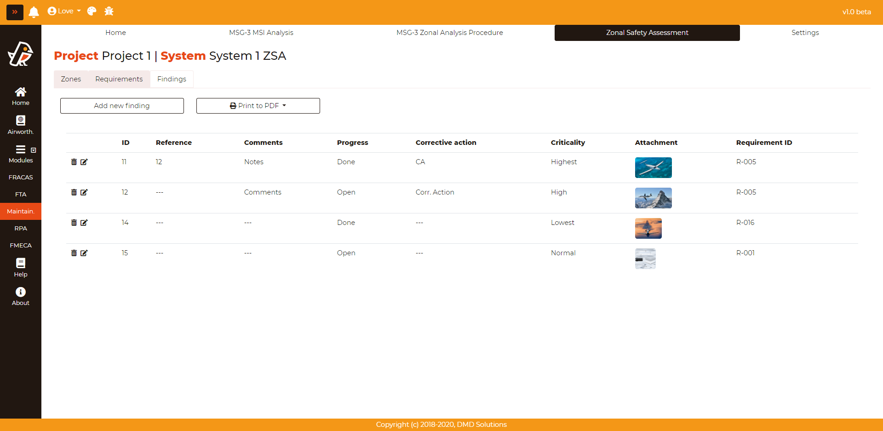This screenshot has width=883, height=431.
Task: Go to Airworthiness in the sidebar
Action: click(x=21, y=125)
